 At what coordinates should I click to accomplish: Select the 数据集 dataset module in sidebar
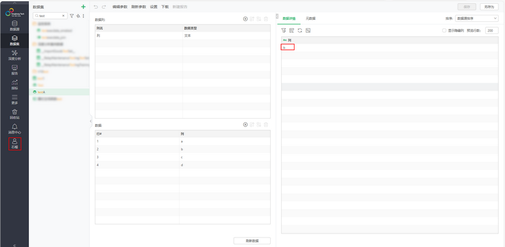15,40
